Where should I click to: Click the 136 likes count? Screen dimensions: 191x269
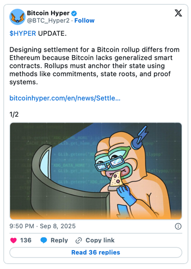click(x=26, y=241)
